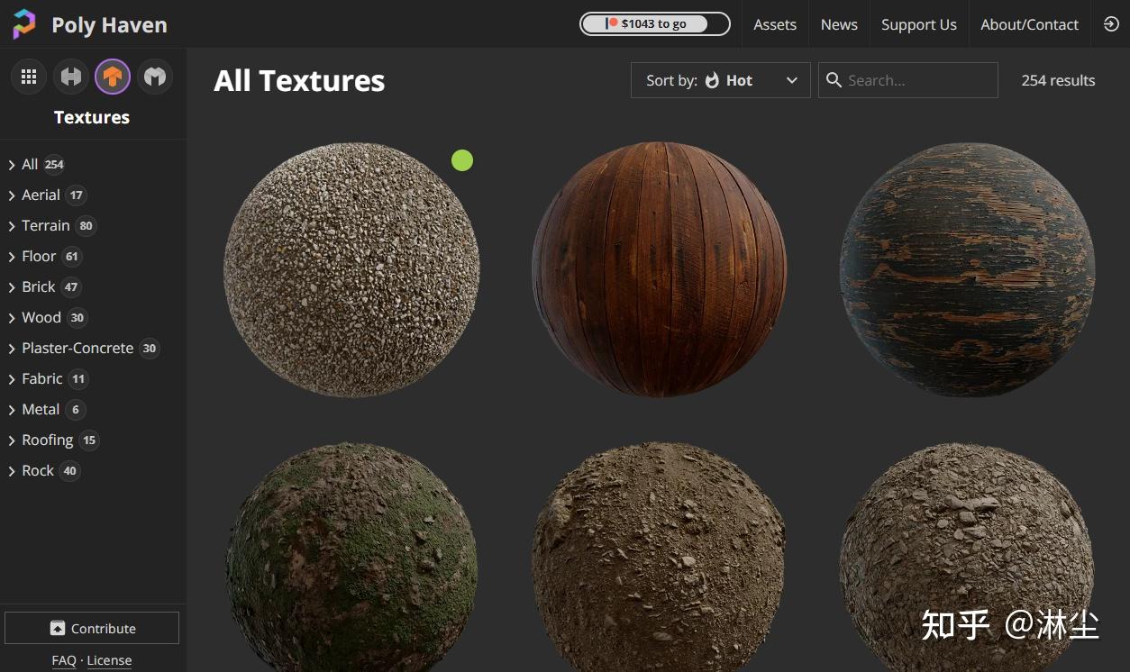The image size is (1130, 672).
Task: Select the Terrain category label
Action: (46, 225)
